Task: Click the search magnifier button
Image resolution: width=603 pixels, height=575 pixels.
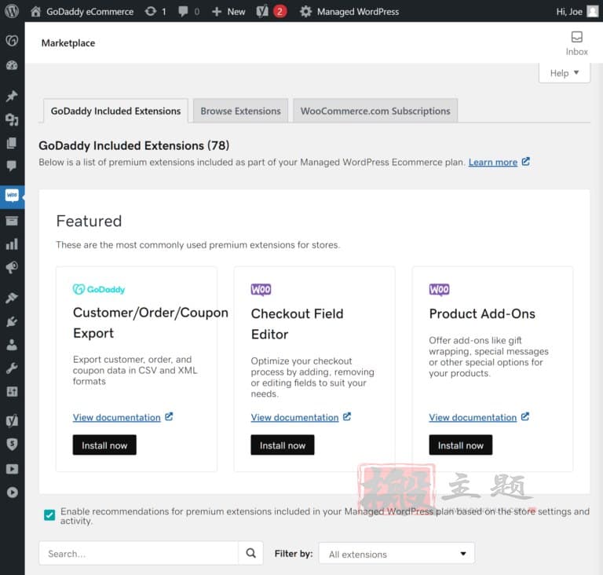Action: click(x=250, y=554)
